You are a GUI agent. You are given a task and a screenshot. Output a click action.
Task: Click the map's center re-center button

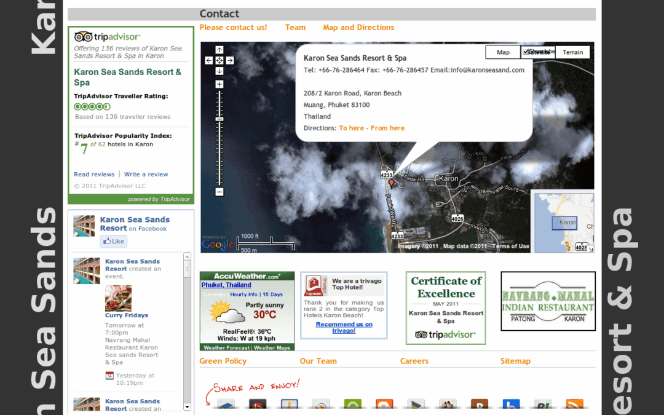(x=219, y=60)
